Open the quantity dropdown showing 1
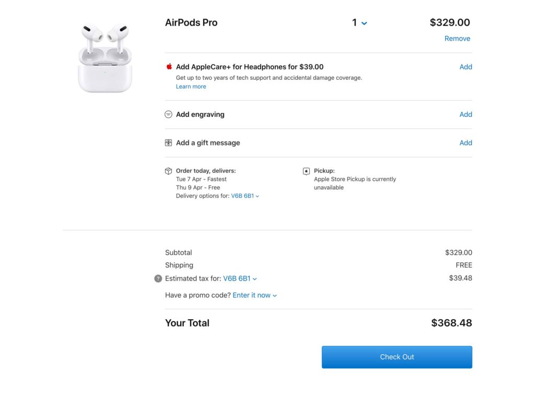The height and width of the screenshot is (410, 535). tap(359, 23)
